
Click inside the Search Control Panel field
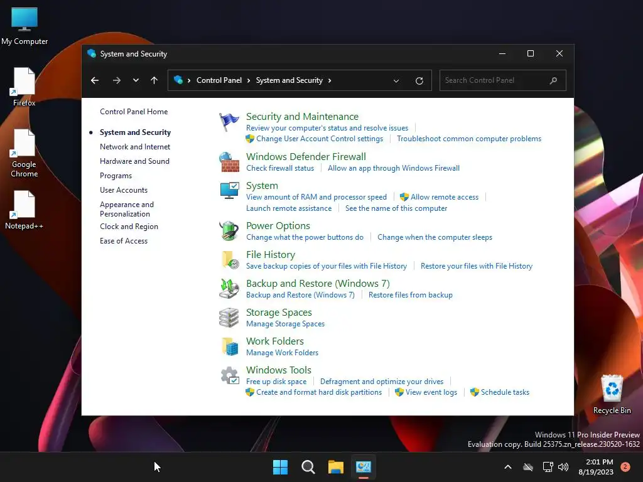[503, 80]
